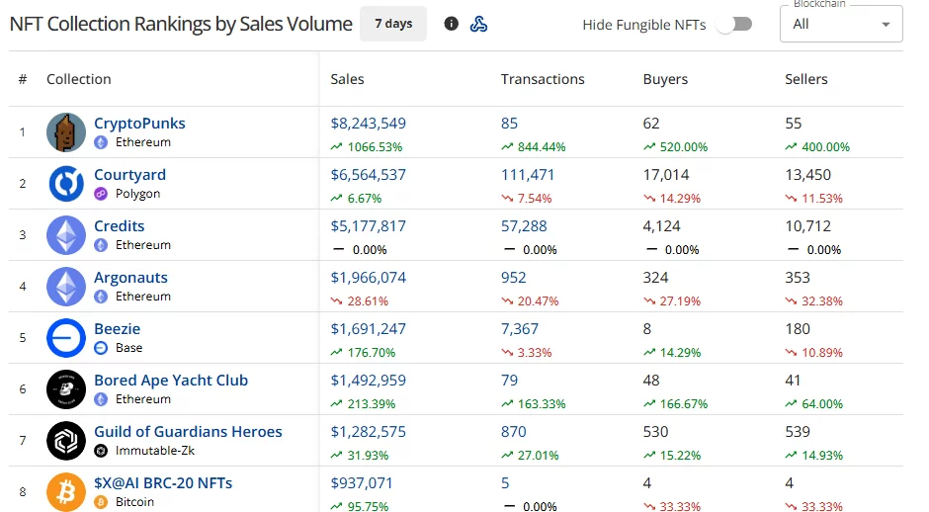Sort by the Collection column header
Image resolution: width=929 pixels, height=512 pixels.
[79, 79]
